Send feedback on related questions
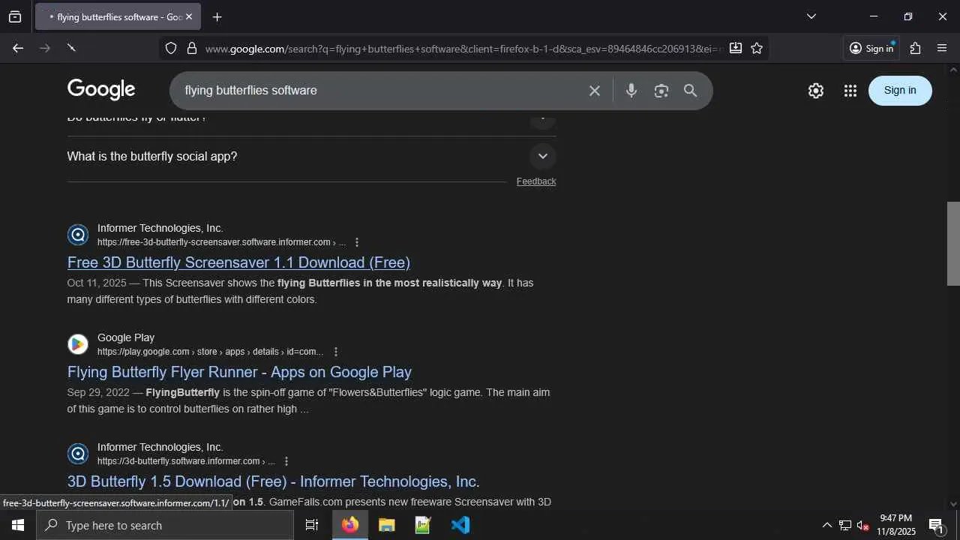960x540 pixels. click(x=536, y=181)
